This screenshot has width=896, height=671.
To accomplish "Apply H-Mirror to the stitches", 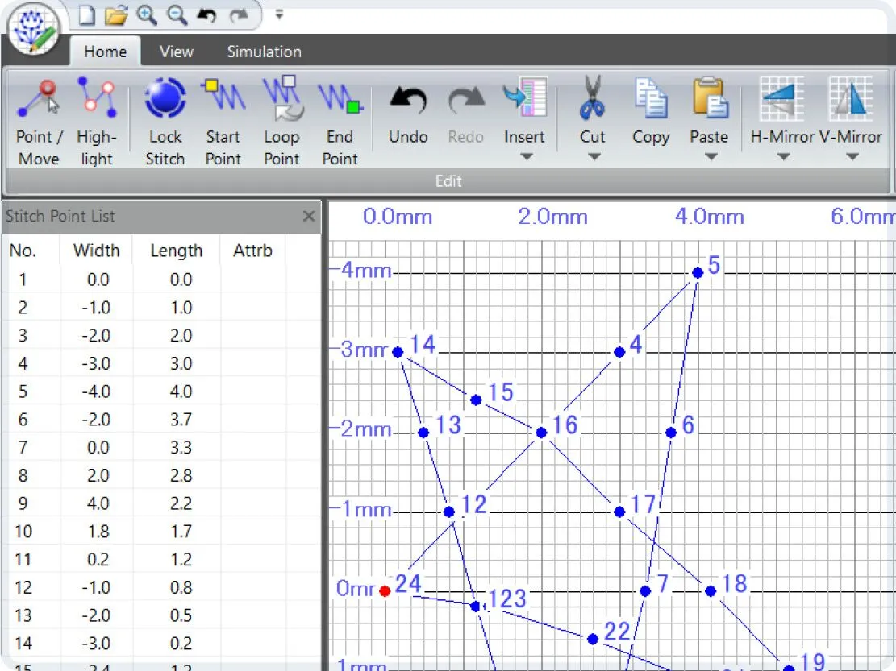I will [781, 105].
